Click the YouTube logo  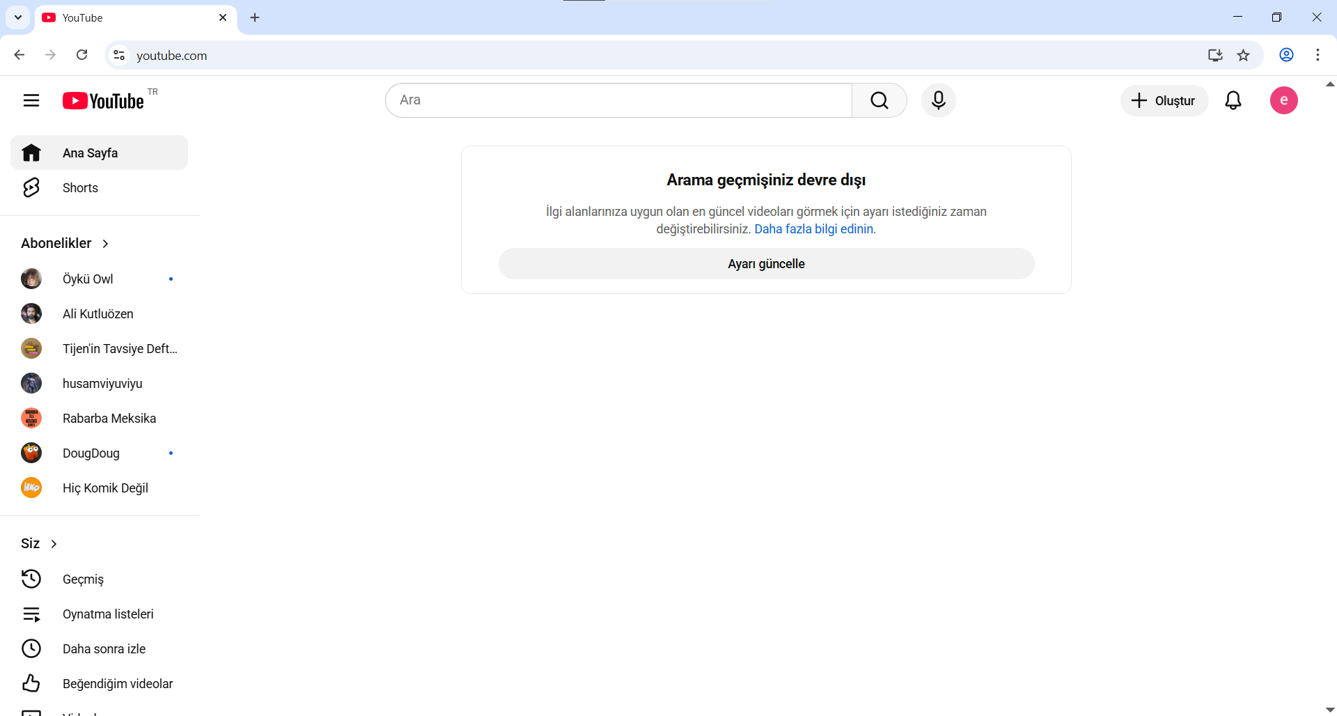[103, 101]
